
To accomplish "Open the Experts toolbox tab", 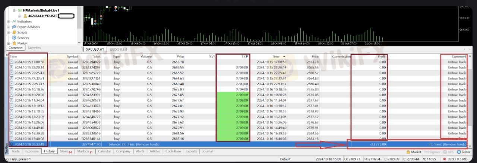I will click(x=192, y=151).
